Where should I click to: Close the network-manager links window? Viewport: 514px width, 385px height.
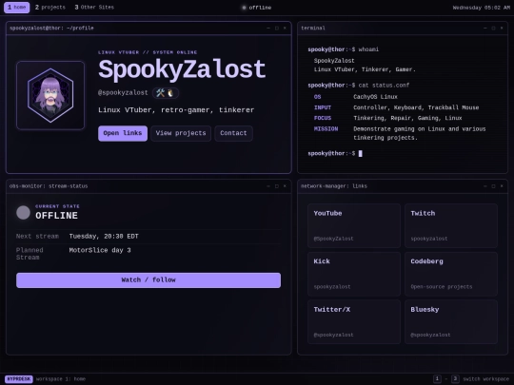coord(502,186)
